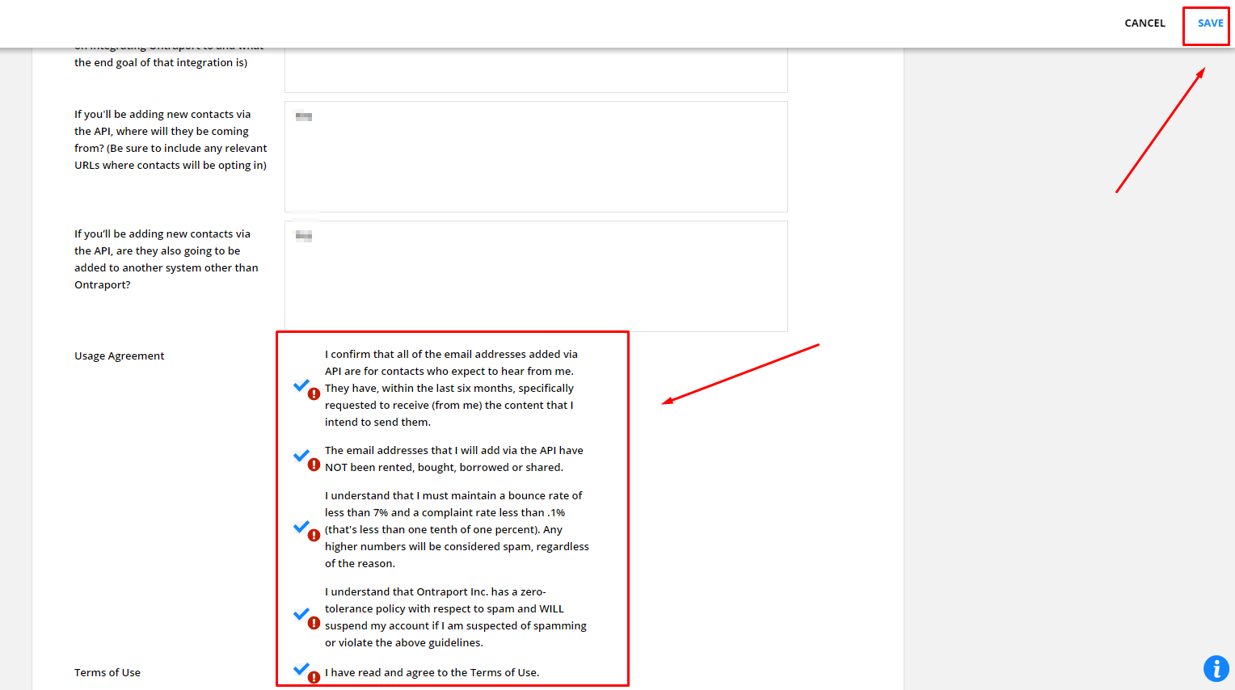Check the Terms of Use agreement checkbox

point(301,669)
